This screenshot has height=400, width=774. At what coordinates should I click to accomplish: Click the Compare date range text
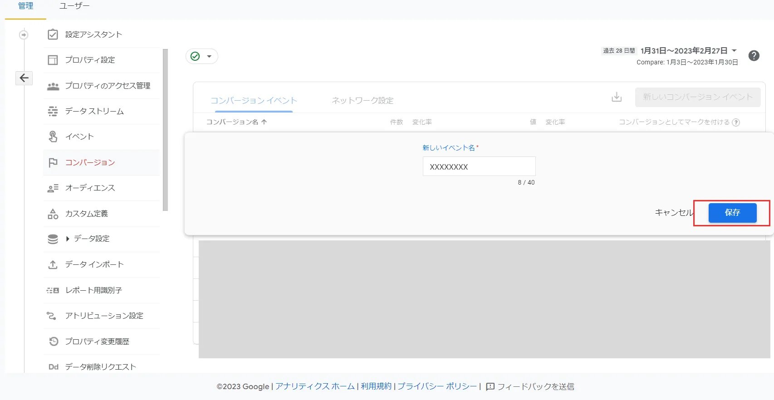[687, 62]
